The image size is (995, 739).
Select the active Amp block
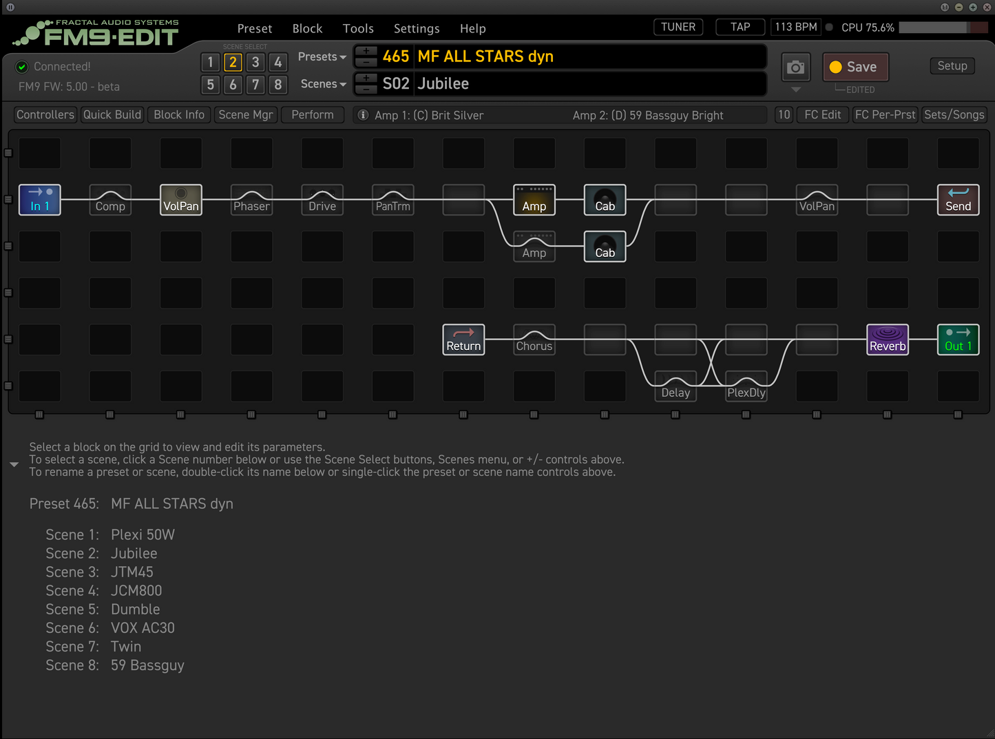click(x=534, y=200)
